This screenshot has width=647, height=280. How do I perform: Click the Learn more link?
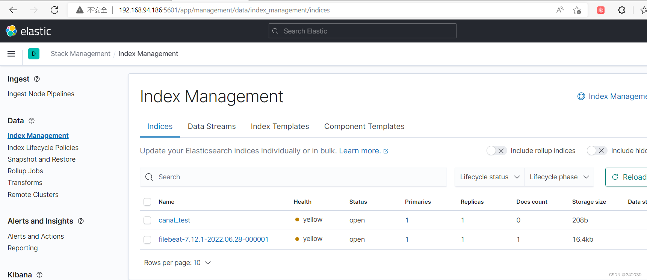tap(360, 151)
